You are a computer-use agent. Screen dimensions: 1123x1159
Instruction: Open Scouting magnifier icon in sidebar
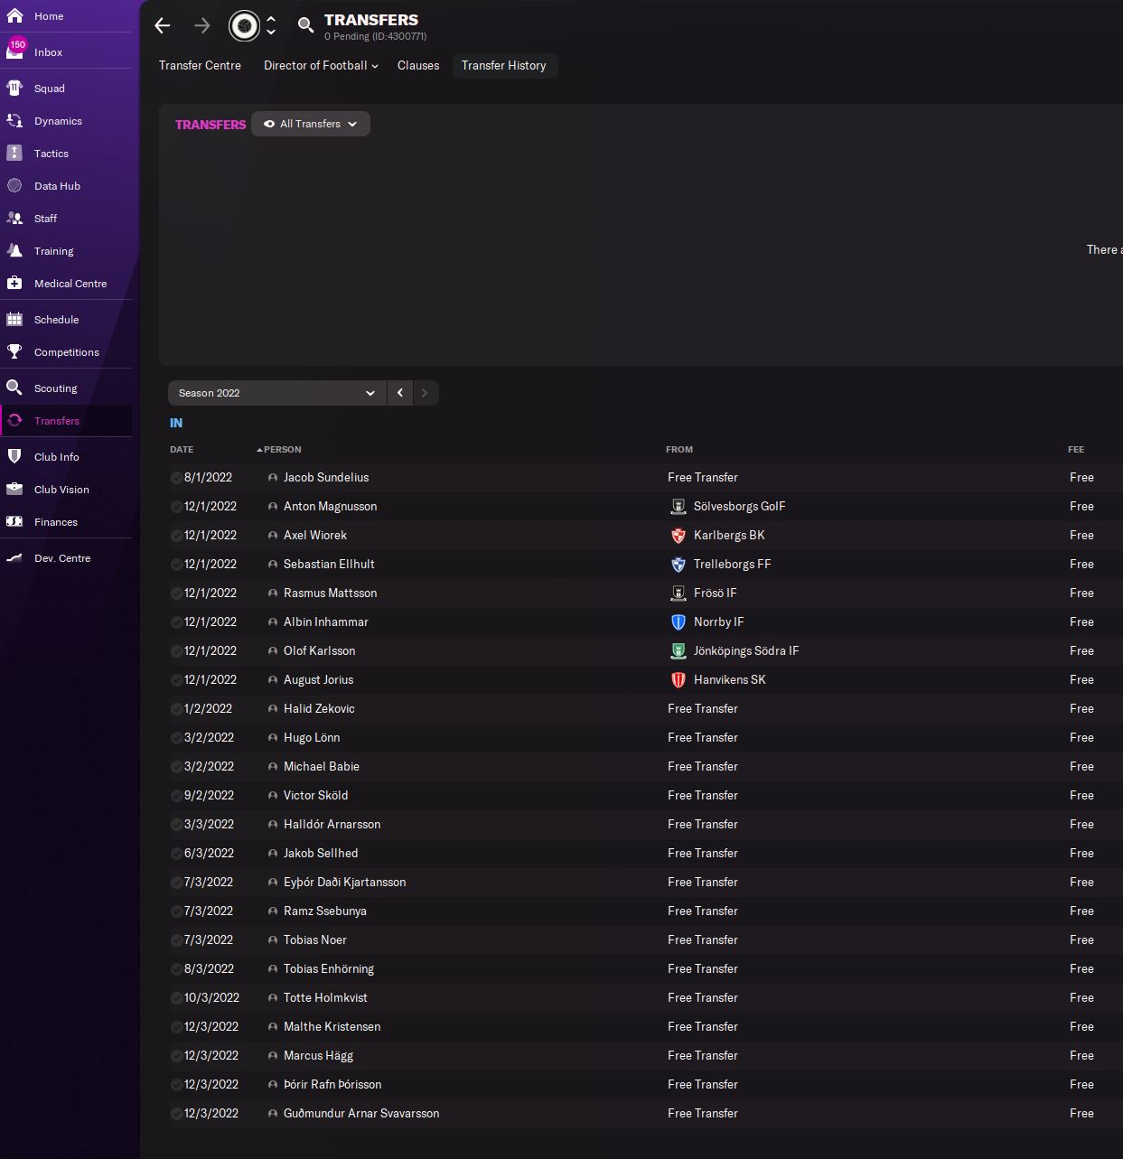(x=14, y=388)
